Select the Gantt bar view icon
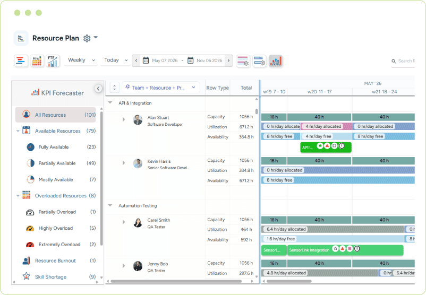 coord(21,60)
